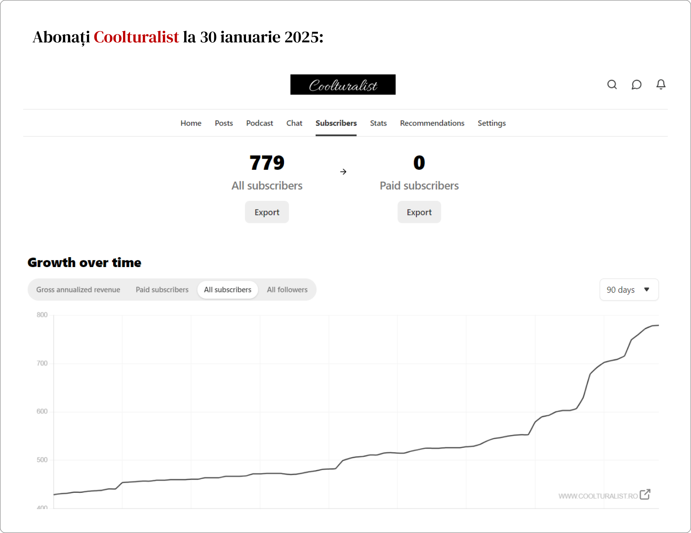
Task: Go to the Recommendations tab
Action: 432,123
